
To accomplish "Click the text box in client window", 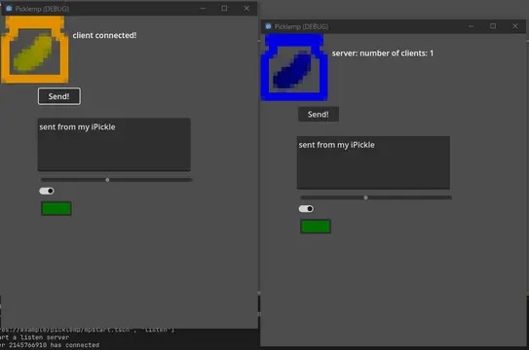I will (114, 144).
